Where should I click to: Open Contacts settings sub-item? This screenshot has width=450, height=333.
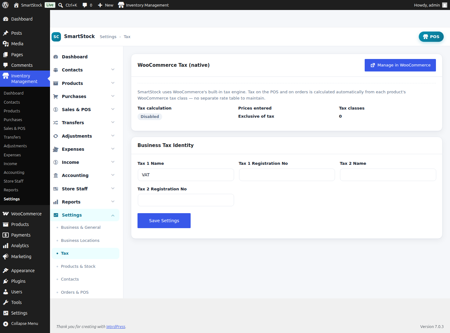point(70,279)
